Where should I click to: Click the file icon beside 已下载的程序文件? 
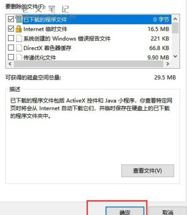pos(19,19)
